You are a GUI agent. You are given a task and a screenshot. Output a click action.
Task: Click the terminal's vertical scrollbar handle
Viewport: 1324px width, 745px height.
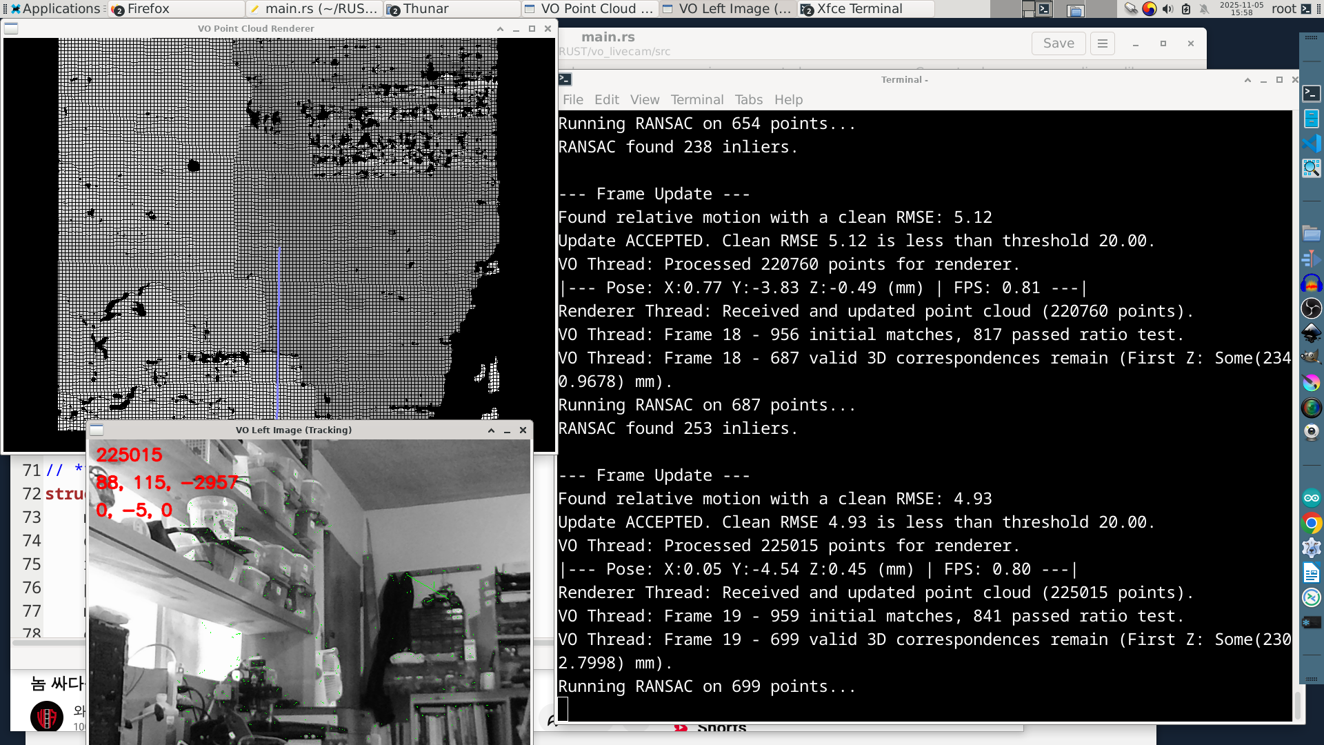[1297, 705]
